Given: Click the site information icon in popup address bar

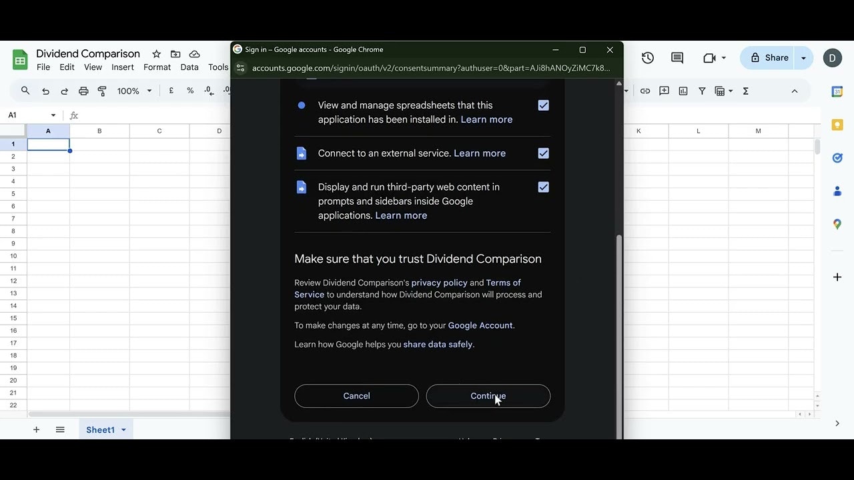Looking at the screenshot, I should 241,68.
